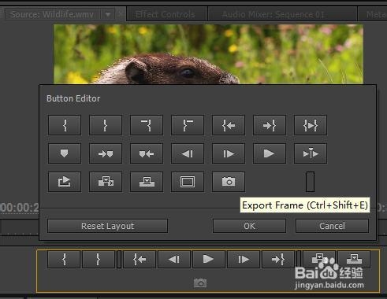Select spacer element in Button Editor

click(311, 182)
